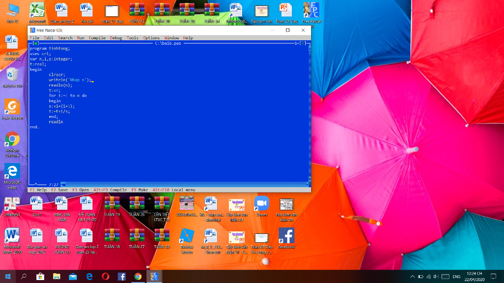
Task: Open the Options menu
Action: coord(151,38)
